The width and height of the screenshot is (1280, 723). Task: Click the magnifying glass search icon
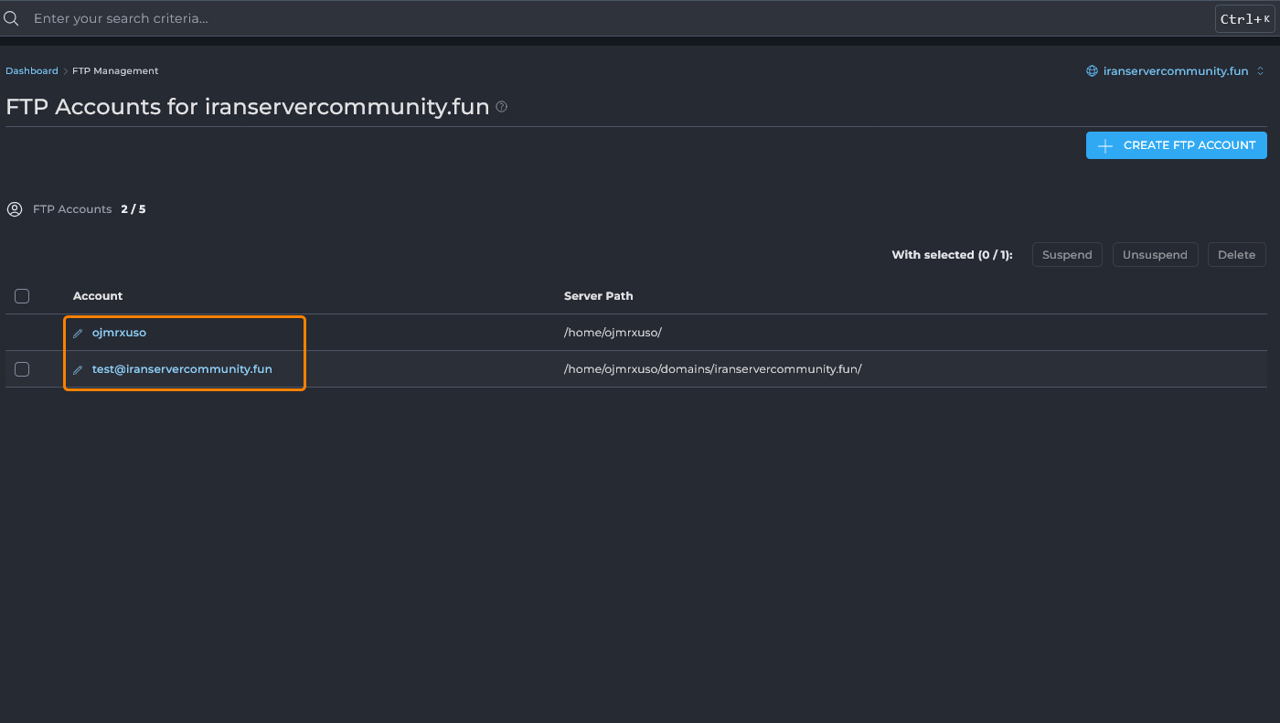(12, 18)
